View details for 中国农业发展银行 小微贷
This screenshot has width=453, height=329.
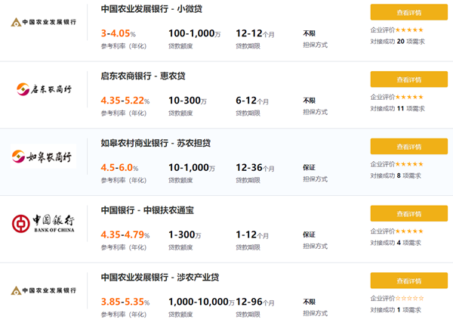click(x=409, y=12)
